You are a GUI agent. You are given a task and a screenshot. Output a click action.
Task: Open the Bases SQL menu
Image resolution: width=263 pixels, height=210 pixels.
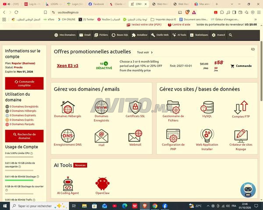(120, 35)
